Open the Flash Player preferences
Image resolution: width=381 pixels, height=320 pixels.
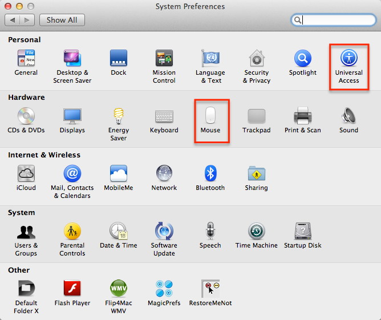coord(72,289)
